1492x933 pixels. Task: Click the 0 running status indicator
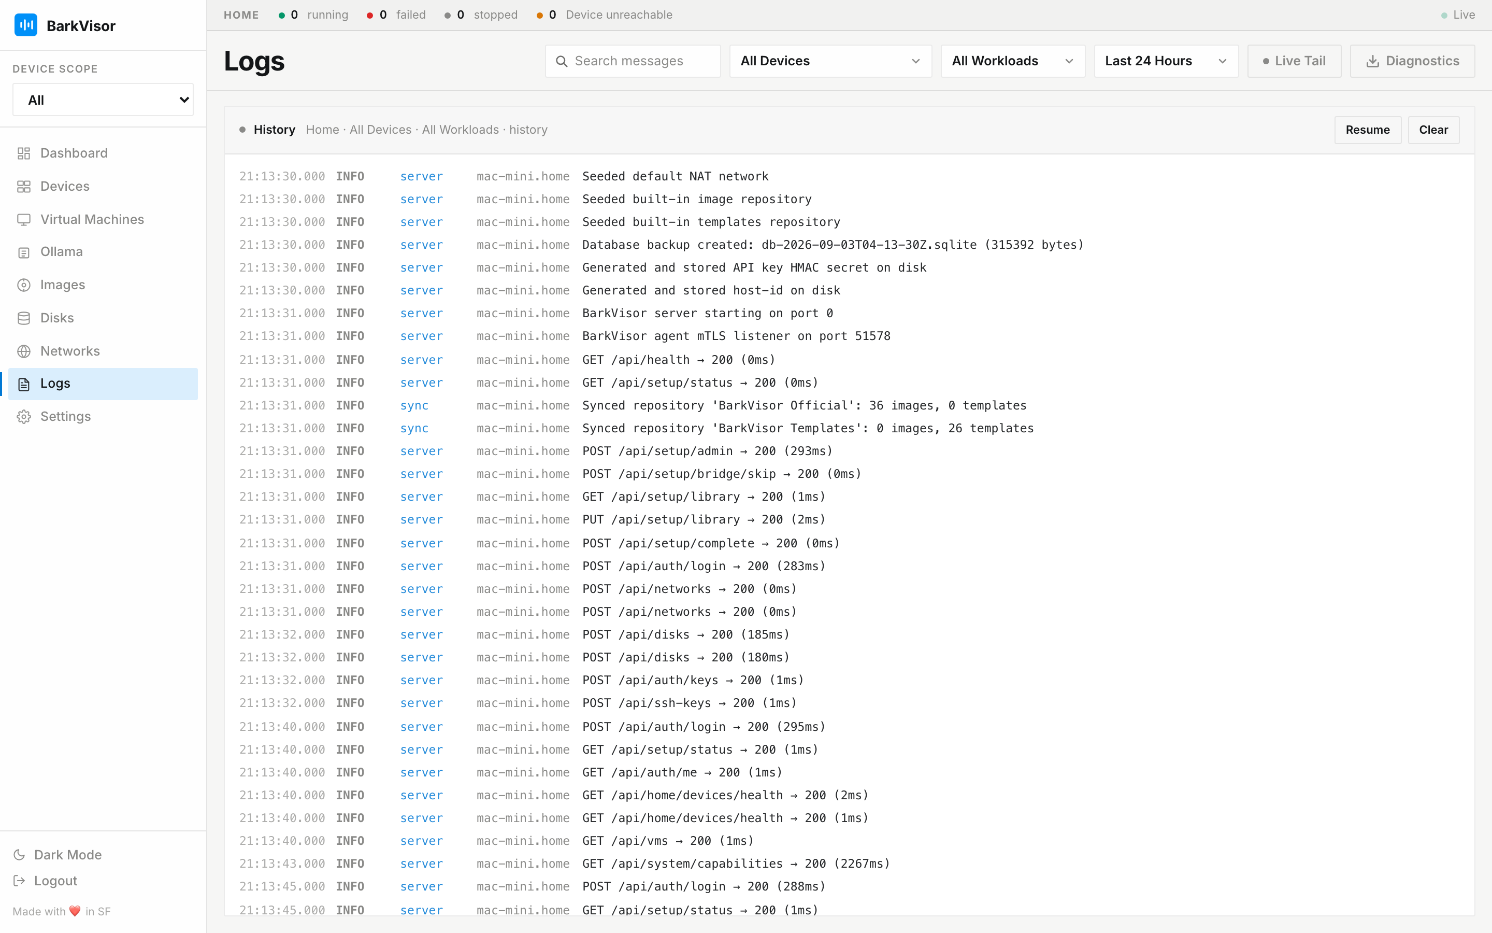[313, 15]
